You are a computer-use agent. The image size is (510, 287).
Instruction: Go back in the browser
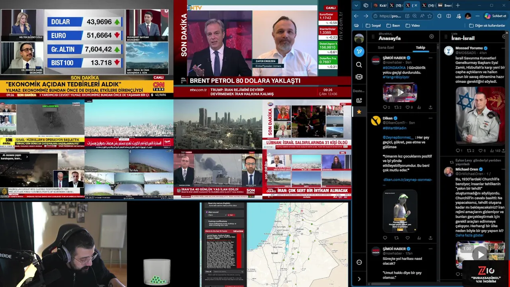356,16
